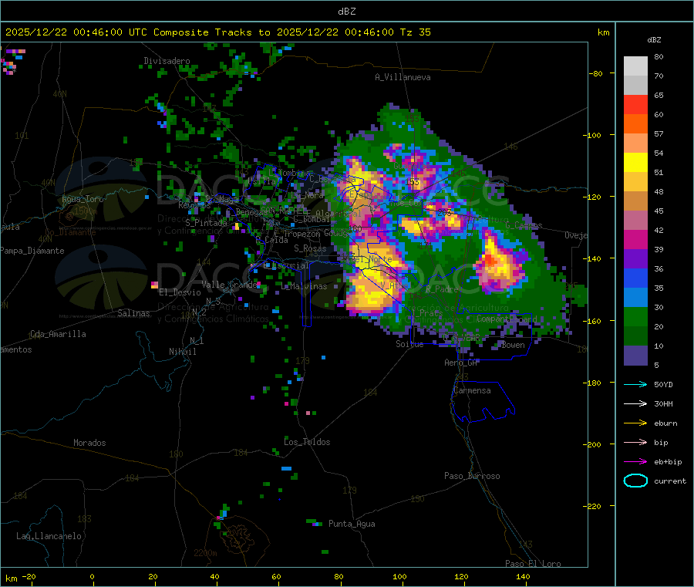
Task: Click the Carmensa map label
Action: [x=472, y=390]
